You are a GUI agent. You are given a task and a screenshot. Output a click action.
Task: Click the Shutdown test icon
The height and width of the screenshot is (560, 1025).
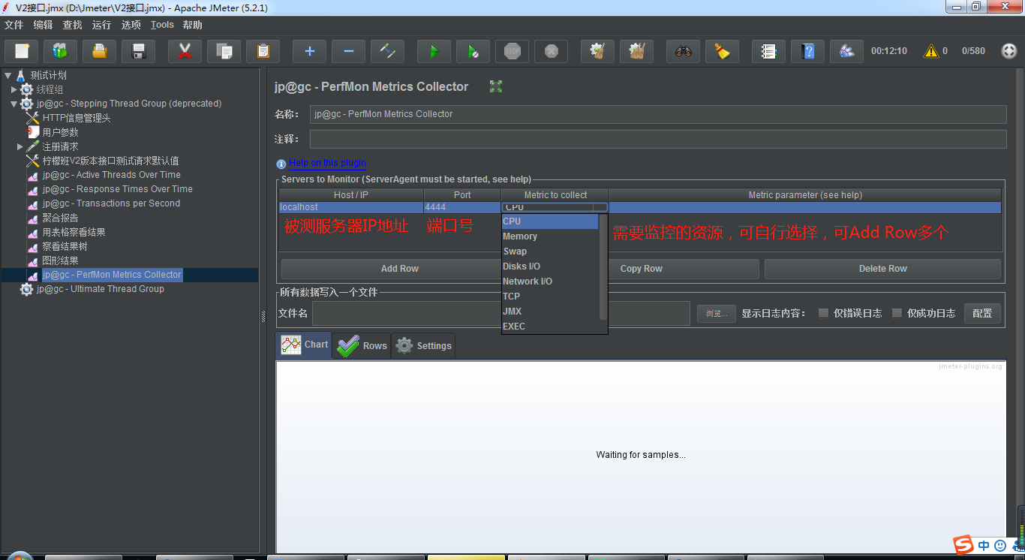pyautogui.click(x=551, y=51)
